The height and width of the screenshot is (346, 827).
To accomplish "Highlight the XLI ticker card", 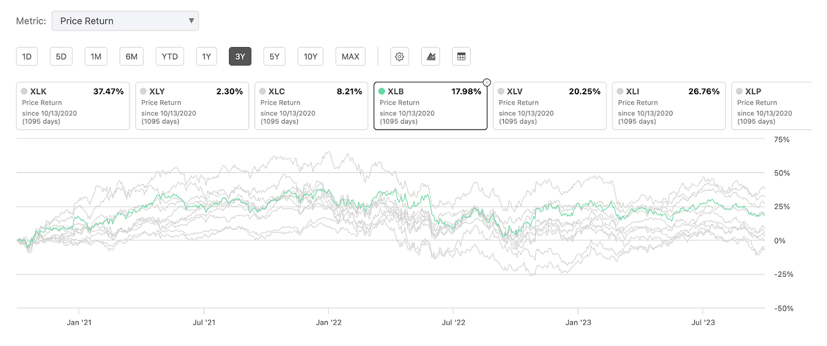I will 669,106.
